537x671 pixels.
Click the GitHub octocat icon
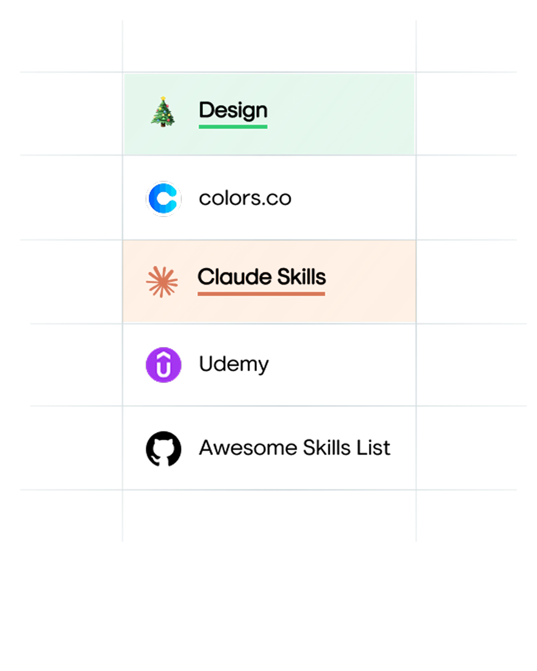pos(164,449)
